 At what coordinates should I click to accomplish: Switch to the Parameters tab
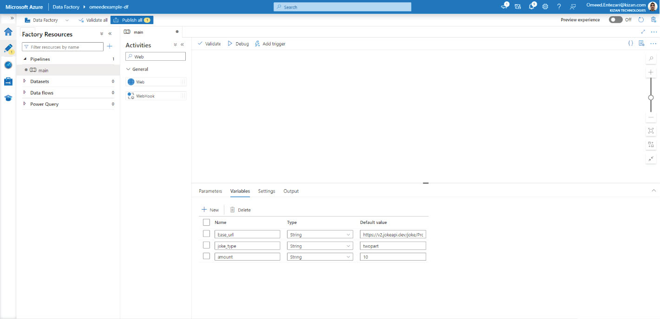point(210,191)
